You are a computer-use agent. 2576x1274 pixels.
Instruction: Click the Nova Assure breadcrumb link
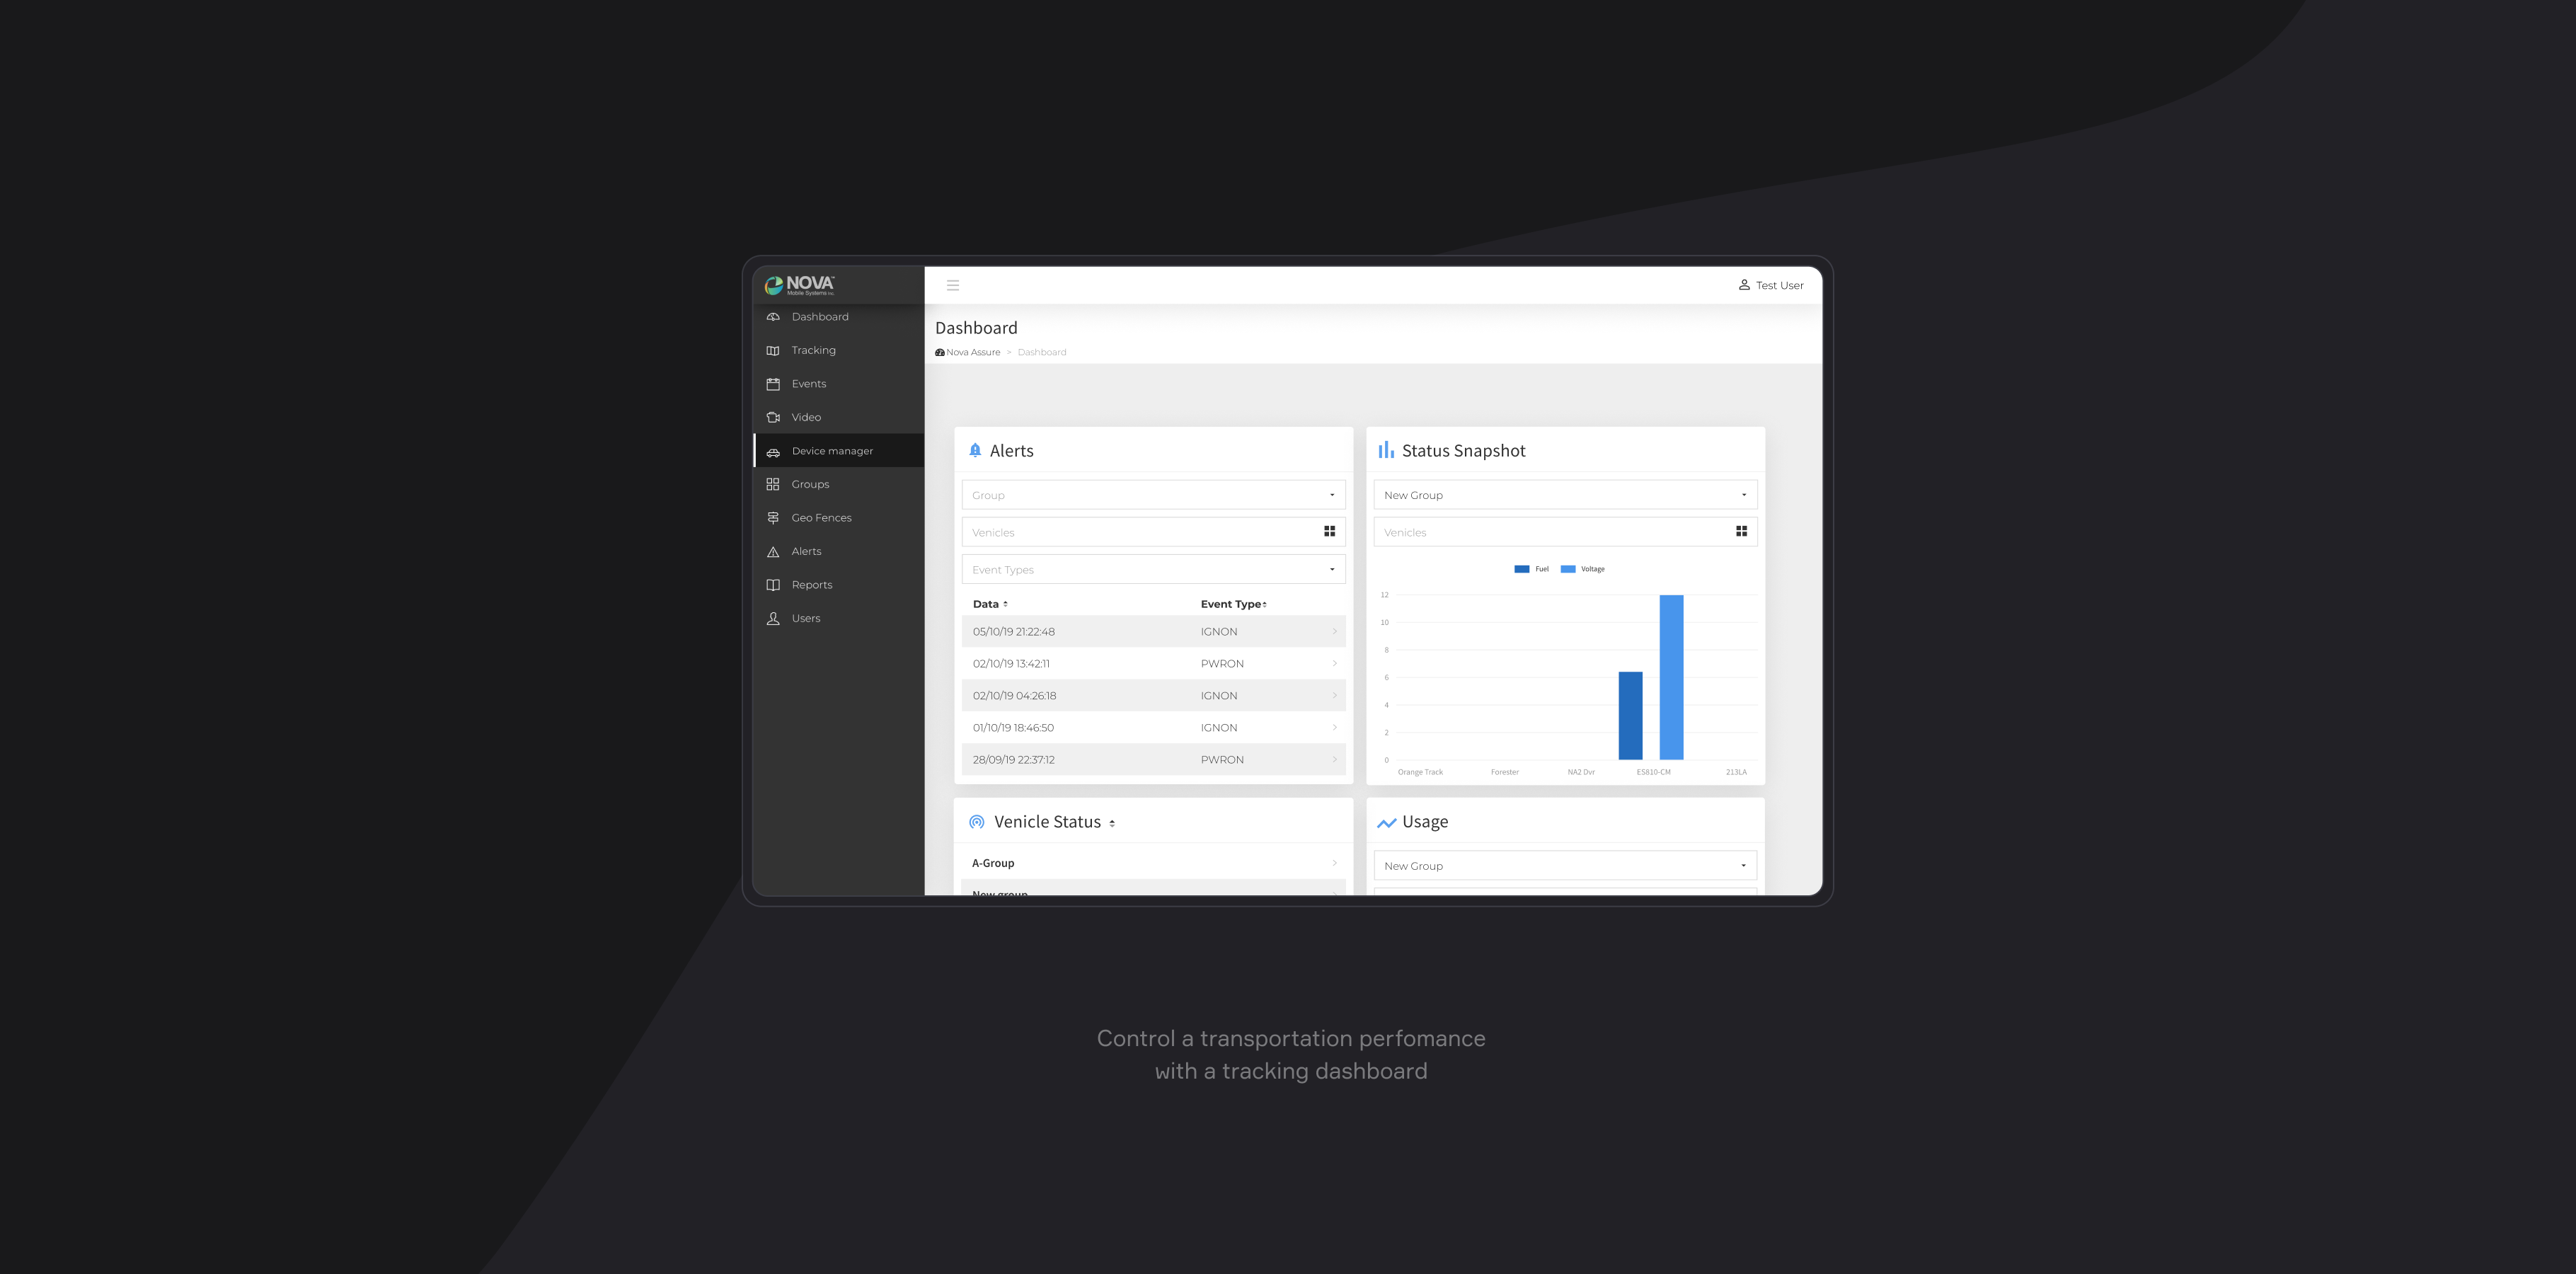[972, 352]
